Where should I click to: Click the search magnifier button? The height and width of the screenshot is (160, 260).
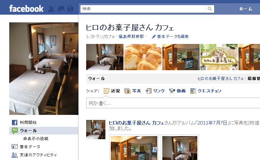pos(210,9)
